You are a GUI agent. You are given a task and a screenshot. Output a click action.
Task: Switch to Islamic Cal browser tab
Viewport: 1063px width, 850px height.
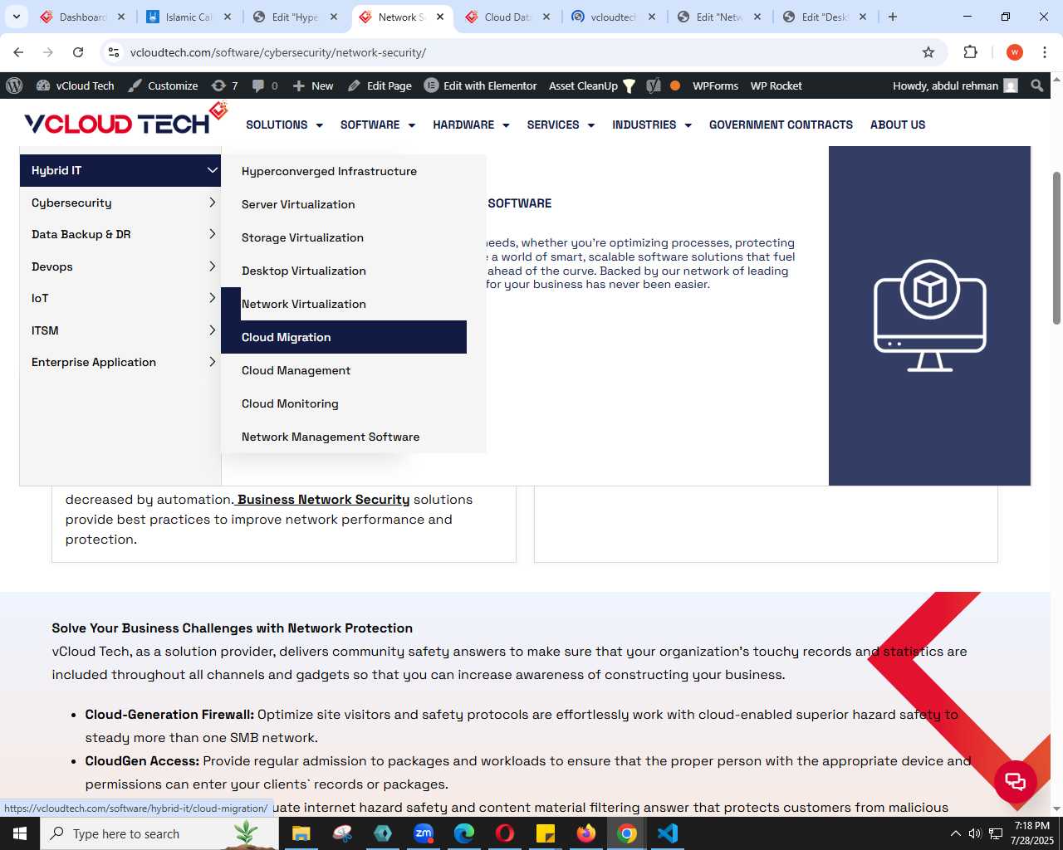click(x=189, y=17)
